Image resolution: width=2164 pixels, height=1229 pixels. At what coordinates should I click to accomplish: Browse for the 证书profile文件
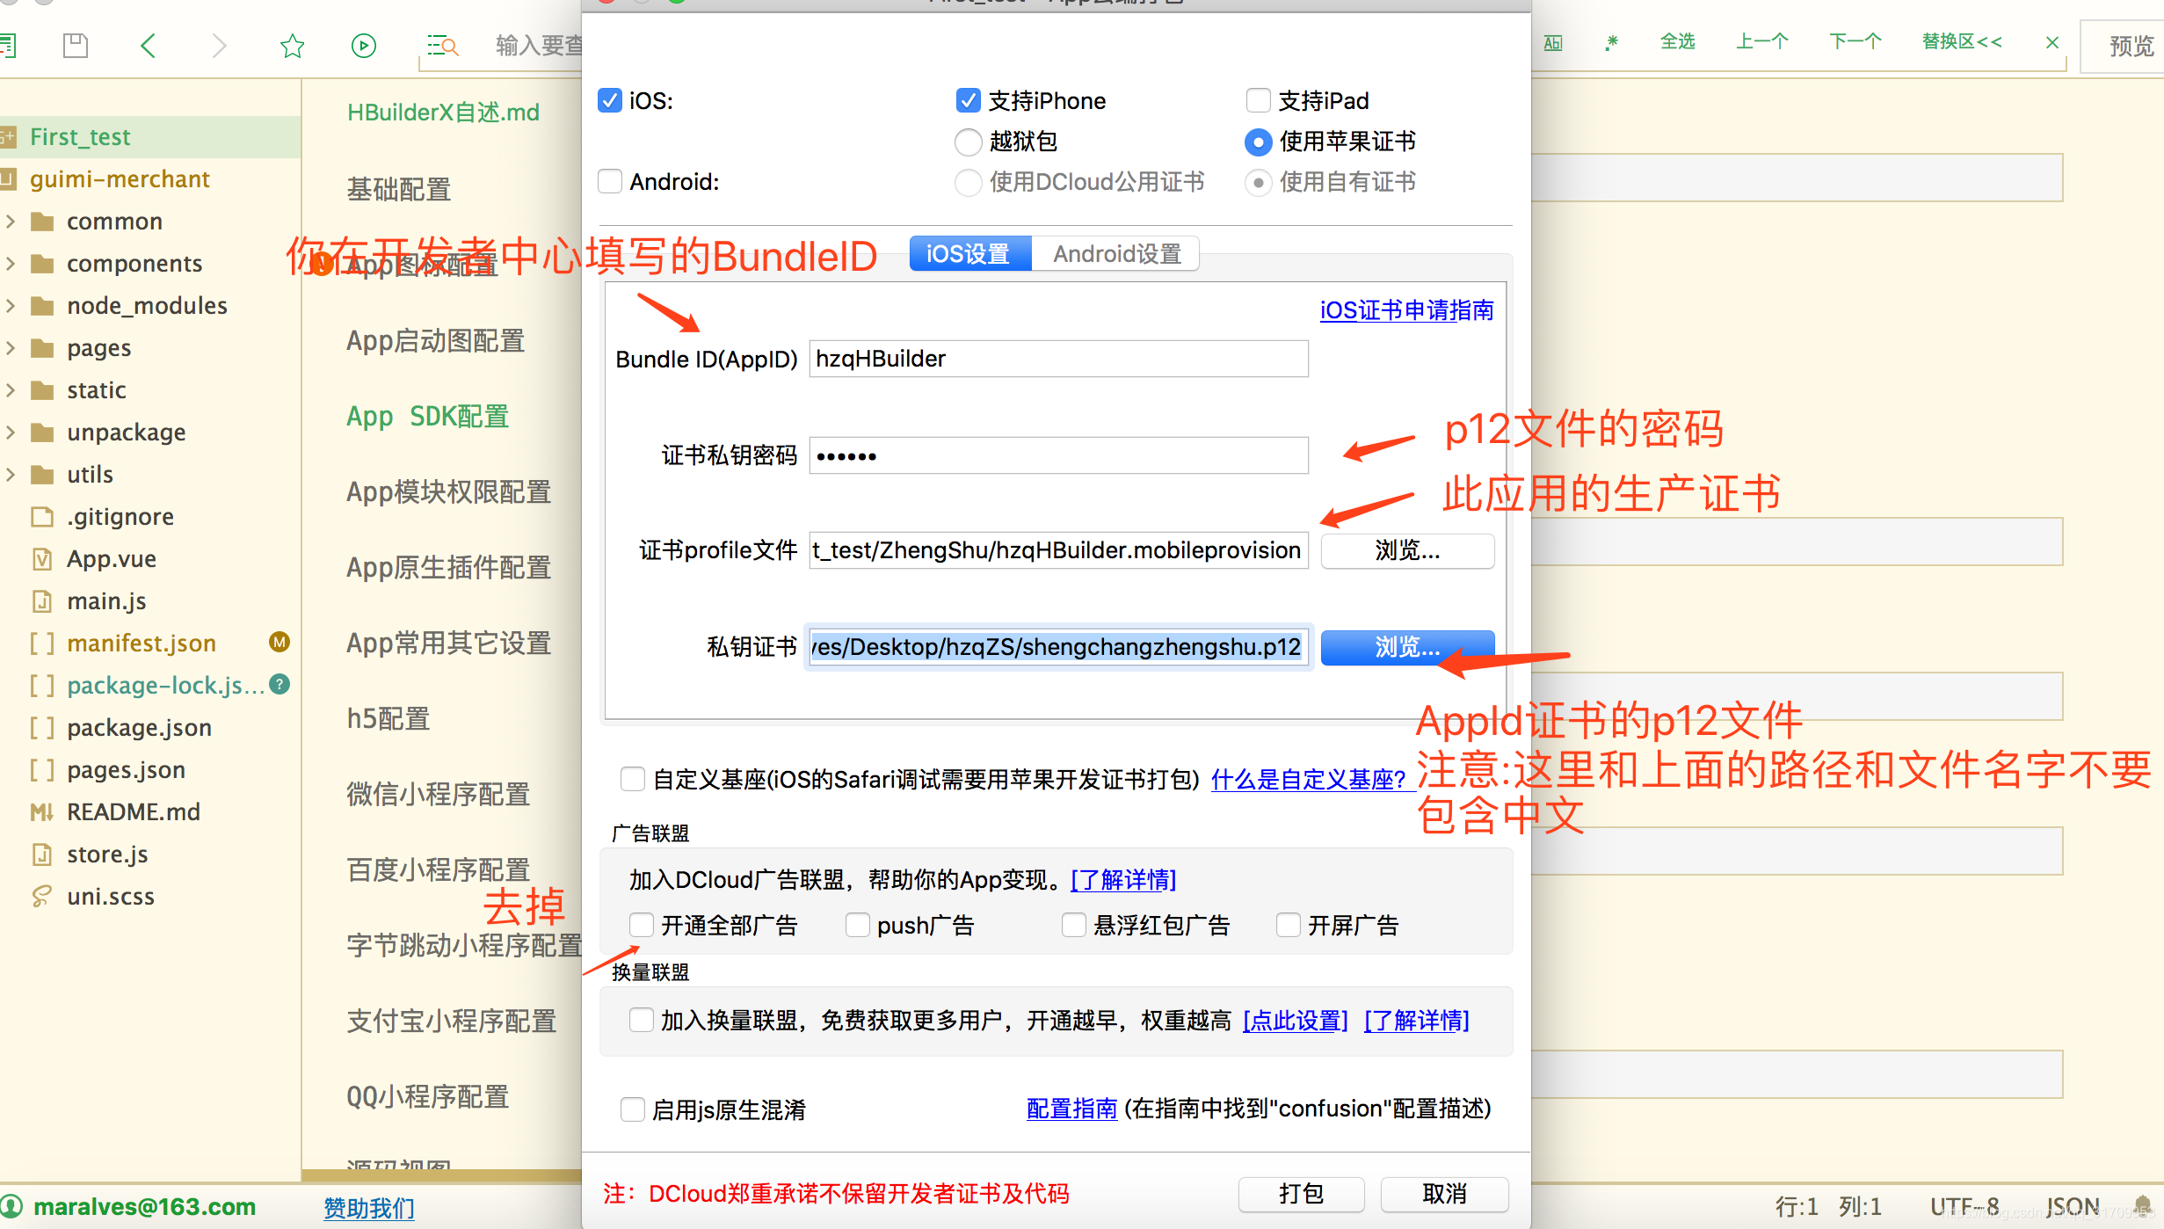pyautogui.click(x=1407, y=551)
